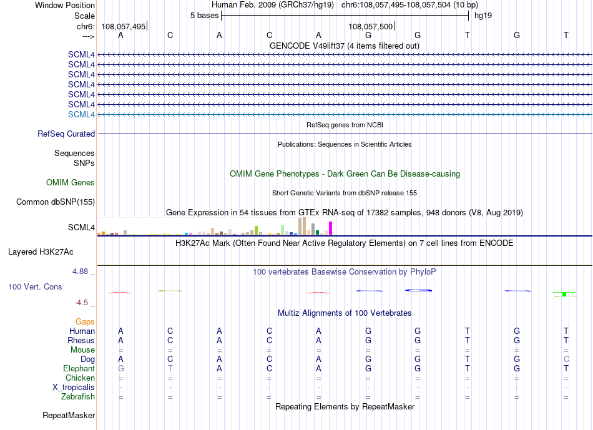Click the X_tropicalis alignment row label
Screen dimensions: 593x430
[74, 388]
